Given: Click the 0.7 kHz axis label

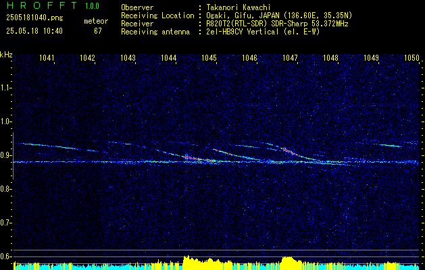Looking at the screenshot, I should click(5, 223).
